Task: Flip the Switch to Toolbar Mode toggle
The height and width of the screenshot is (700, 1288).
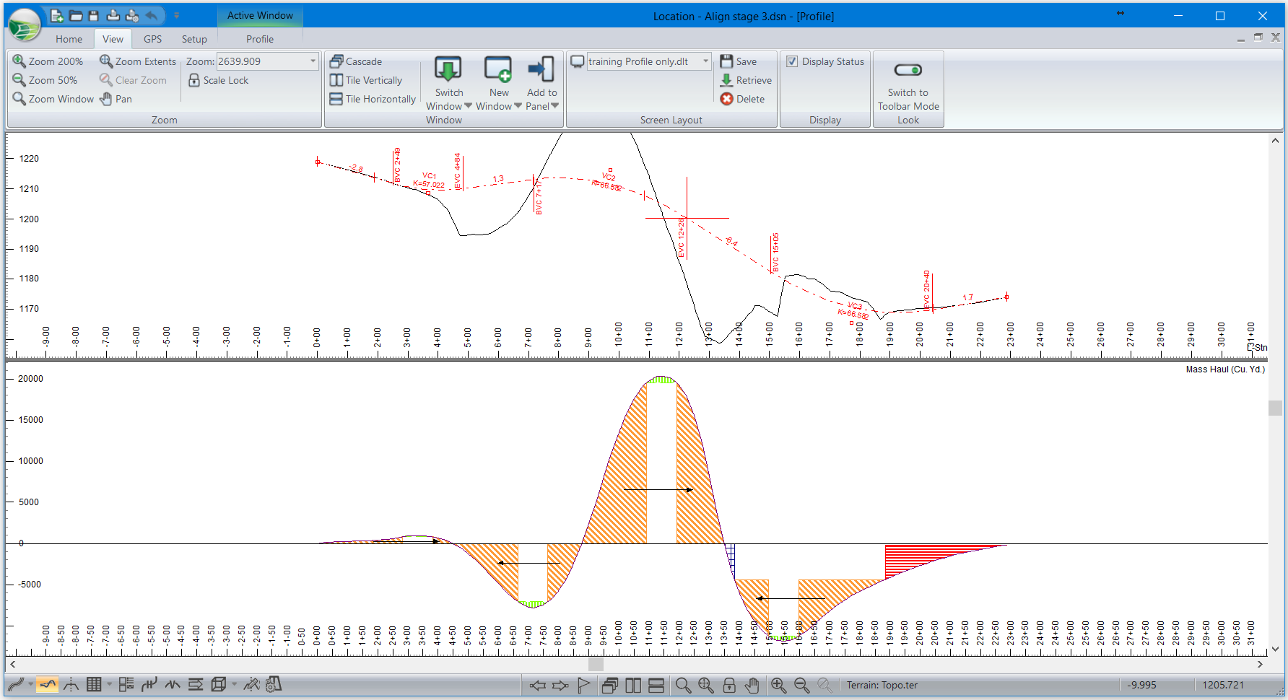Action: [x=908, y=70]
